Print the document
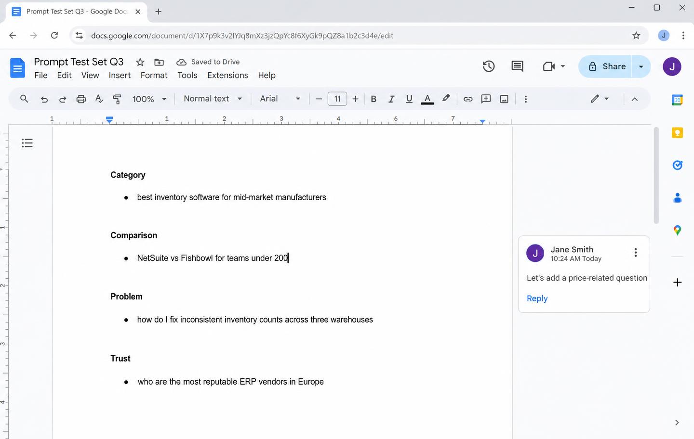The height and width of the screenshot is (439, 694). pyautogui.click(x=81, y=99)
